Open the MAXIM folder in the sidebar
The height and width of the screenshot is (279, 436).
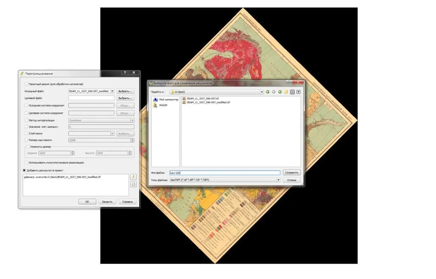click(x=163, y=104)
